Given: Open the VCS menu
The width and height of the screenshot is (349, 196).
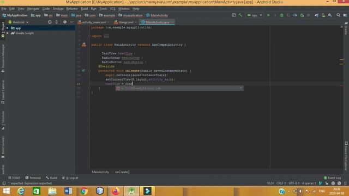Looking at the screenshot, I should point(112,9).
